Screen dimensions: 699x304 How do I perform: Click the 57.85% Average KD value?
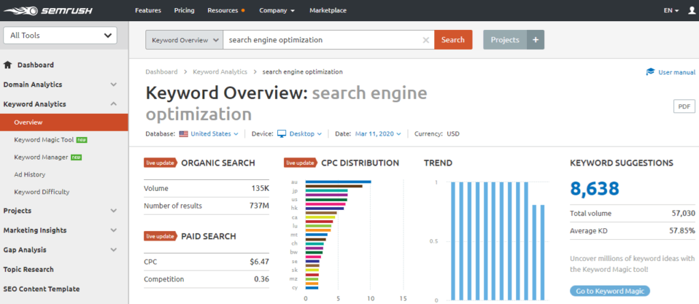(x=682, y=230)
